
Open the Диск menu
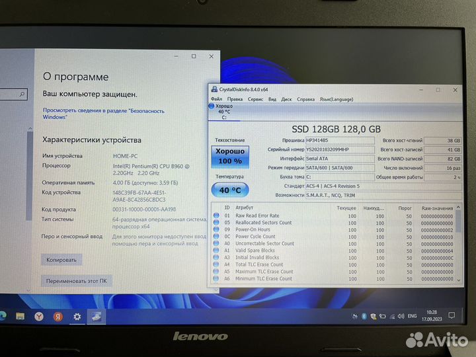(x=286, y=99)
